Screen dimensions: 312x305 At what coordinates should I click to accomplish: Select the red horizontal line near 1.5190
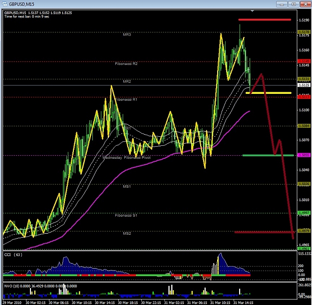(x=265, y=19)
